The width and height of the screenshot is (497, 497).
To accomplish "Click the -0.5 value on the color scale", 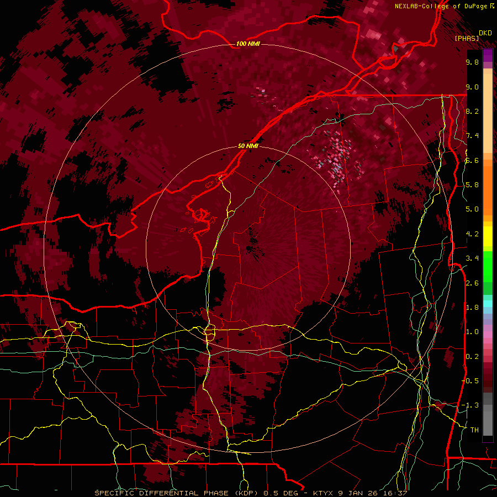I will pos(470,381).
